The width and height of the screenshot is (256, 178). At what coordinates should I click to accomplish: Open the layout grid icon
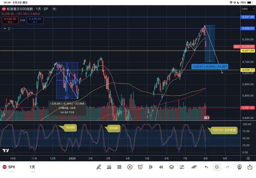[119, 167]
